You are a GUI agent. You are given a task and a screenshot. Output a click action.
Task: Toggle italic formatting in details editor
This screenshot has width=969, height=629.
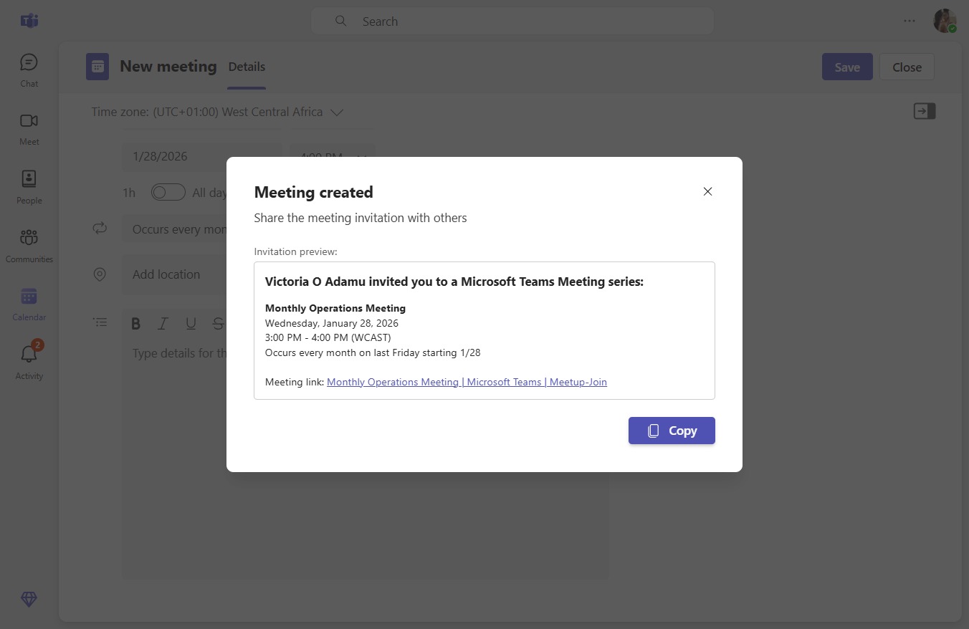click(x=163, y=324)
